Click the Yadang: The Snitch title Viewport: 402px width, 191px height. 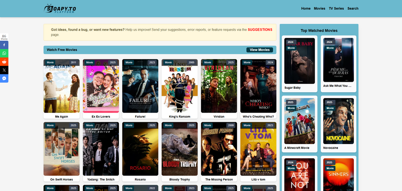101,179
